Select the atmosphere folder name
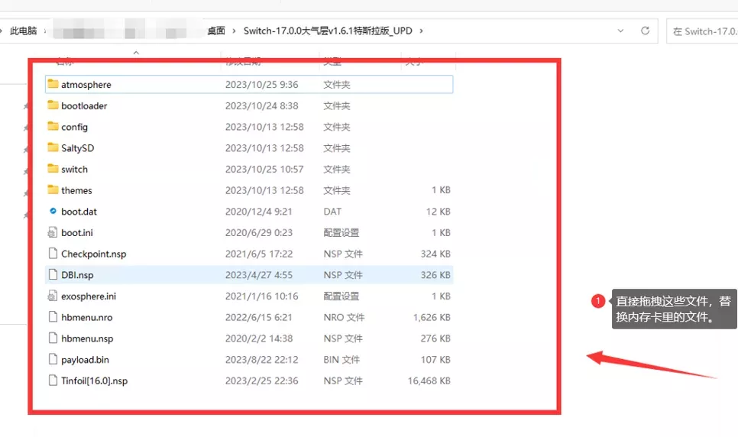The width and height of the screenshot is (738, 437). pyautogui.click(x=86, y=85)
